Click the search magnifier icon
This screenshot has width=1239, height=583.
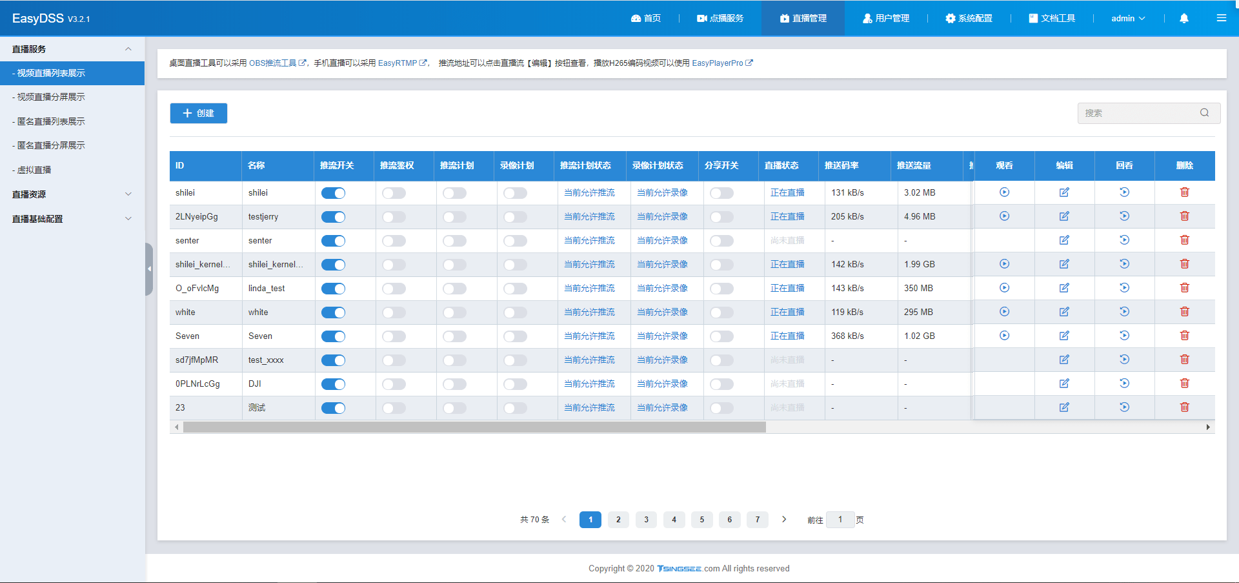[1204, 113]
